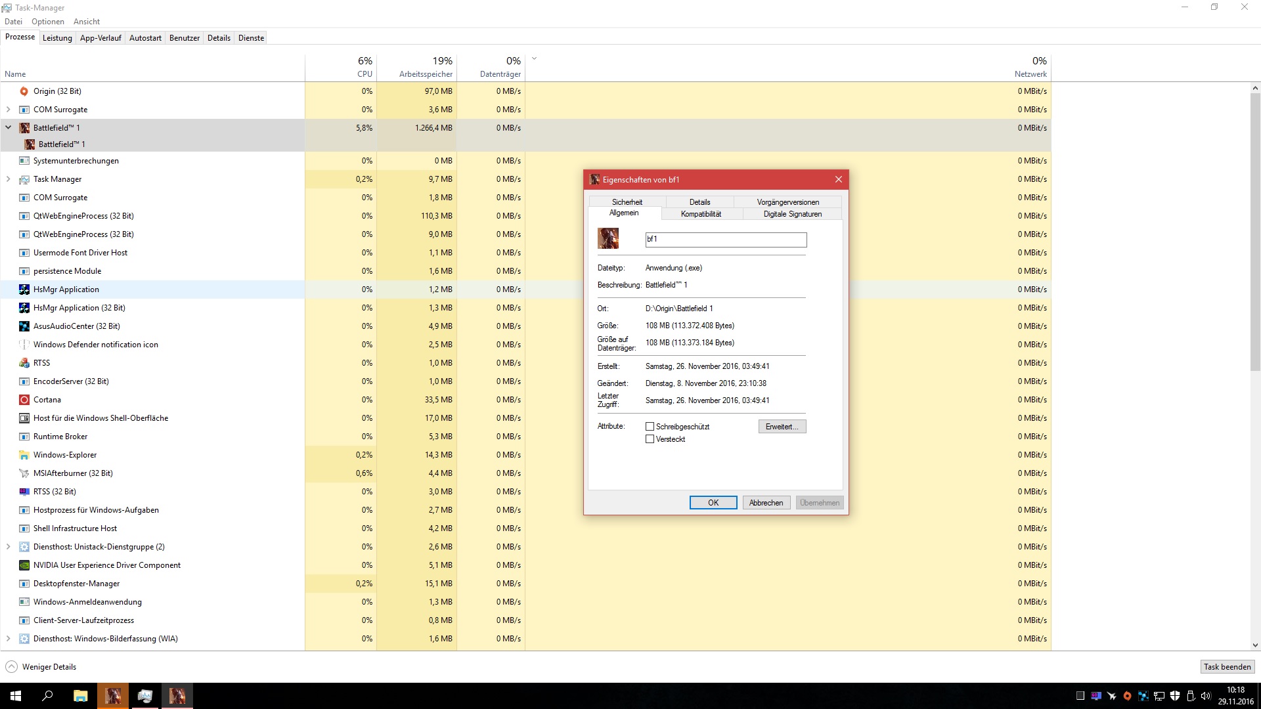This screenshot has height=709, width=1261.
Task: Click the Host für die Windows Shell-Oberfläche icon
Action: tap(24, 418)
